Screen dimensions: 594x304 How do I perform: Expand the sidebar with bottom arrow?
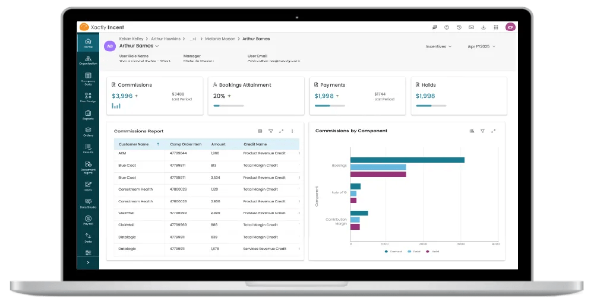click(88, 262)
